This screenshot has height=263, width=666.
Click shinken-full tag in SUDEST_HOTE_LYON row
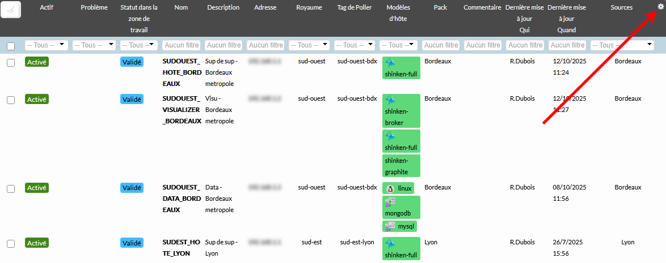tap(401, 249)
